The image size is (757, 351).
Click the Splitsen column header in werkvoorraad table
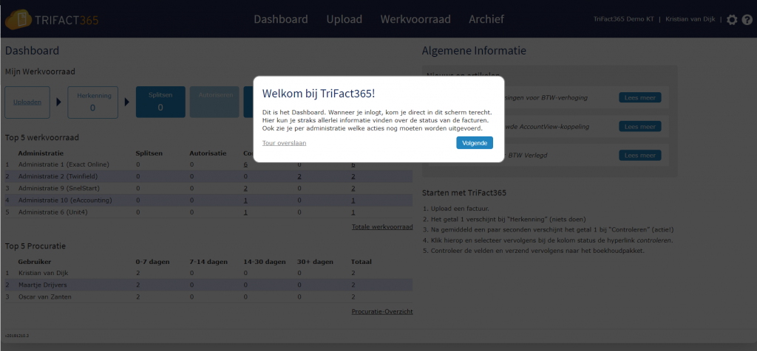coord(149,153)
